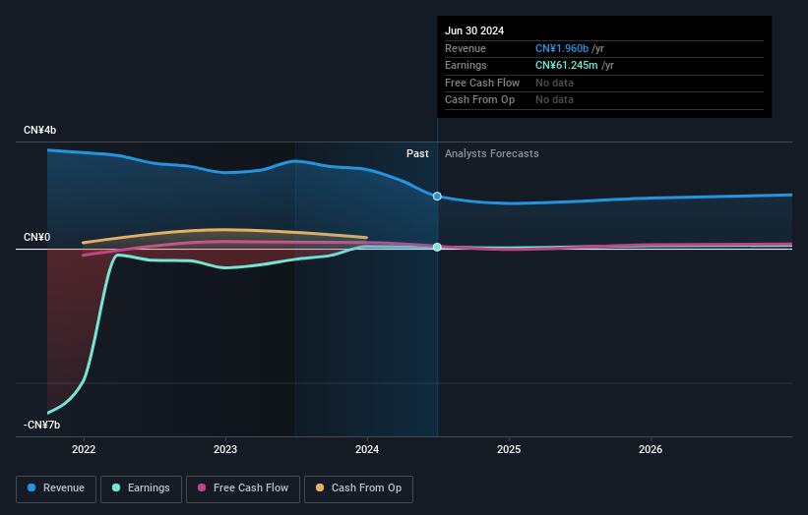Image resolution: width=808 pixels, height=515 pixels.
Task: Toggle the Free Cash Flow legend series
Action: pos(243,488)
